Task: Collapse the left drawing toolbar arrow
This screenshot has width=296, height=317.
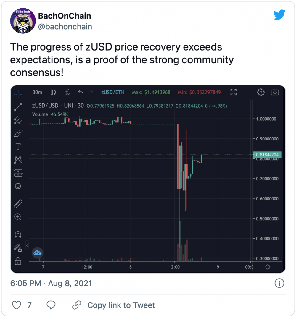Action: (x=27, y=245)
